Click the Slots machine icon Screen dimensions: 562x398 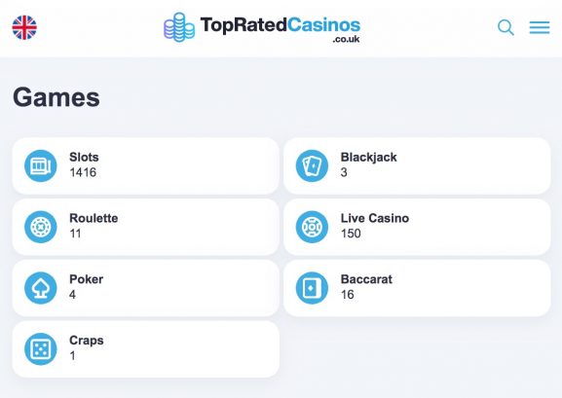click(41, 165)
